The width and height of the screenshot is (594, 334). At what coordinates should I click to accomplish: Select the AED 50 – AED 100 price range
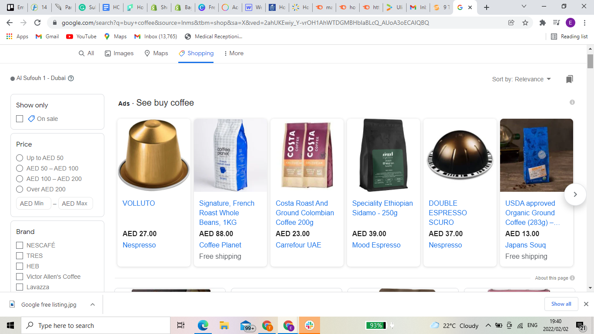tap(20, 168)
